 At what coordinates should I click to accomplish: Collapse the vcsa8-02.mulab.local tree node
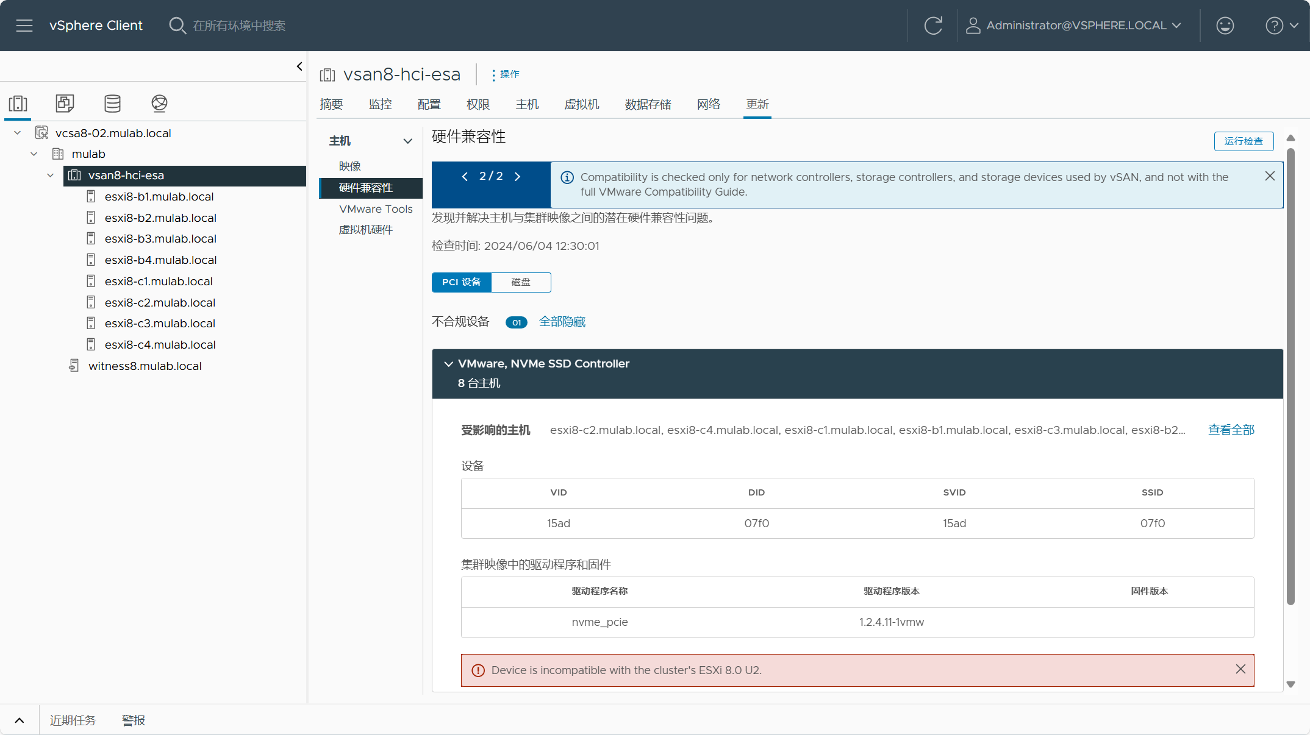coord(18,133)
